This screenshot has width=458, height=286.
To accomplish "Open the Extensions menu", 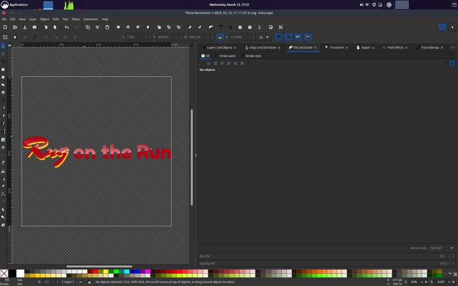I will [x=91, y=19].
